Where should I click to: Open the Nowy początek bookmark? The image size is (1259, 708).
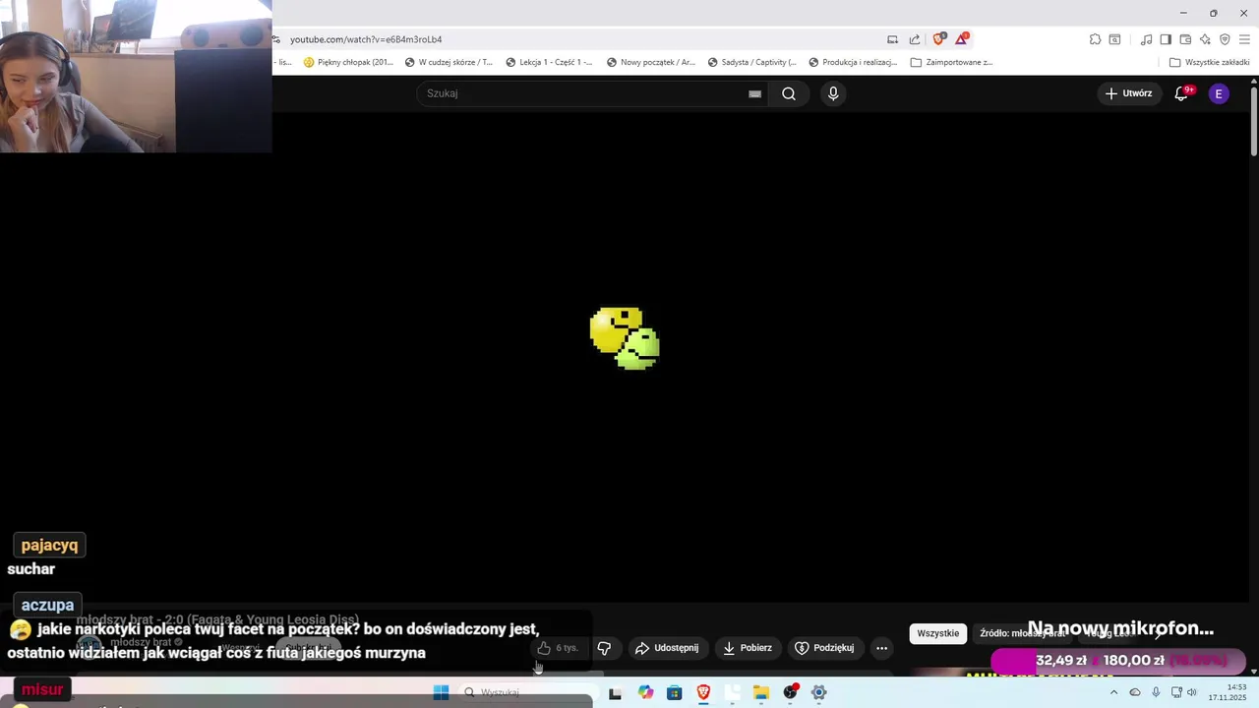pos(651,62)
